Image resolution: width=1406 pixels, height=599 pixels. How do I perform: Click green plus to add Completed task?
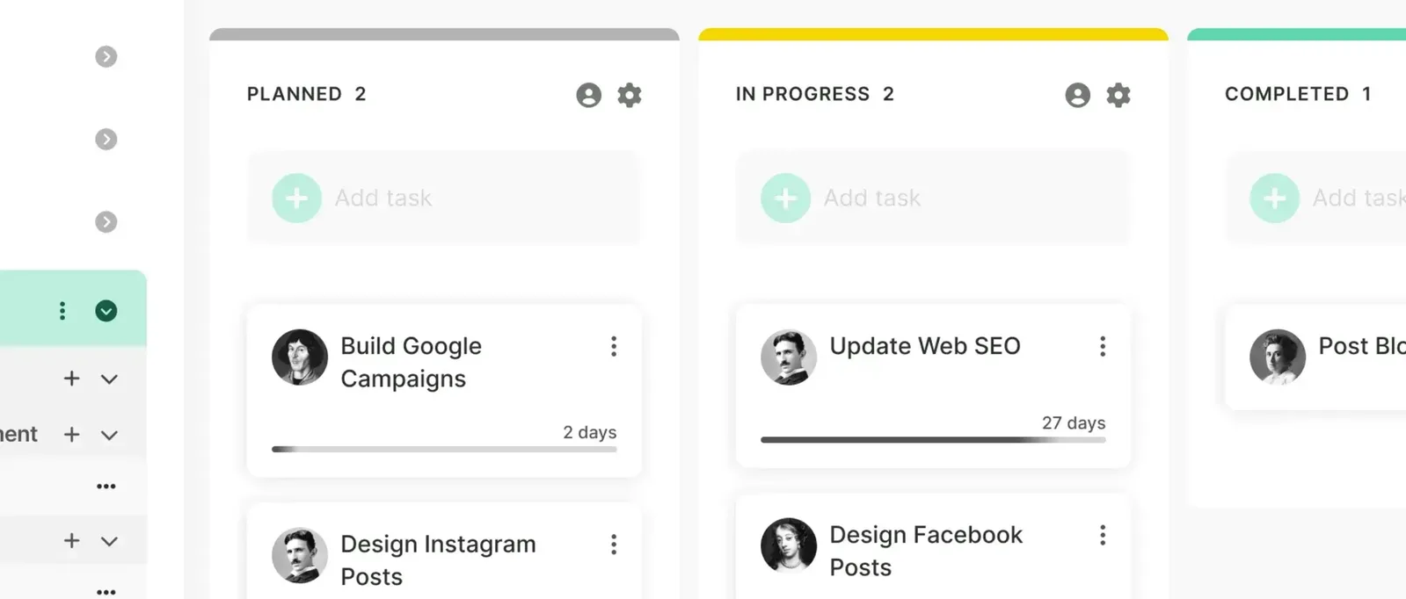(1275, 198)
